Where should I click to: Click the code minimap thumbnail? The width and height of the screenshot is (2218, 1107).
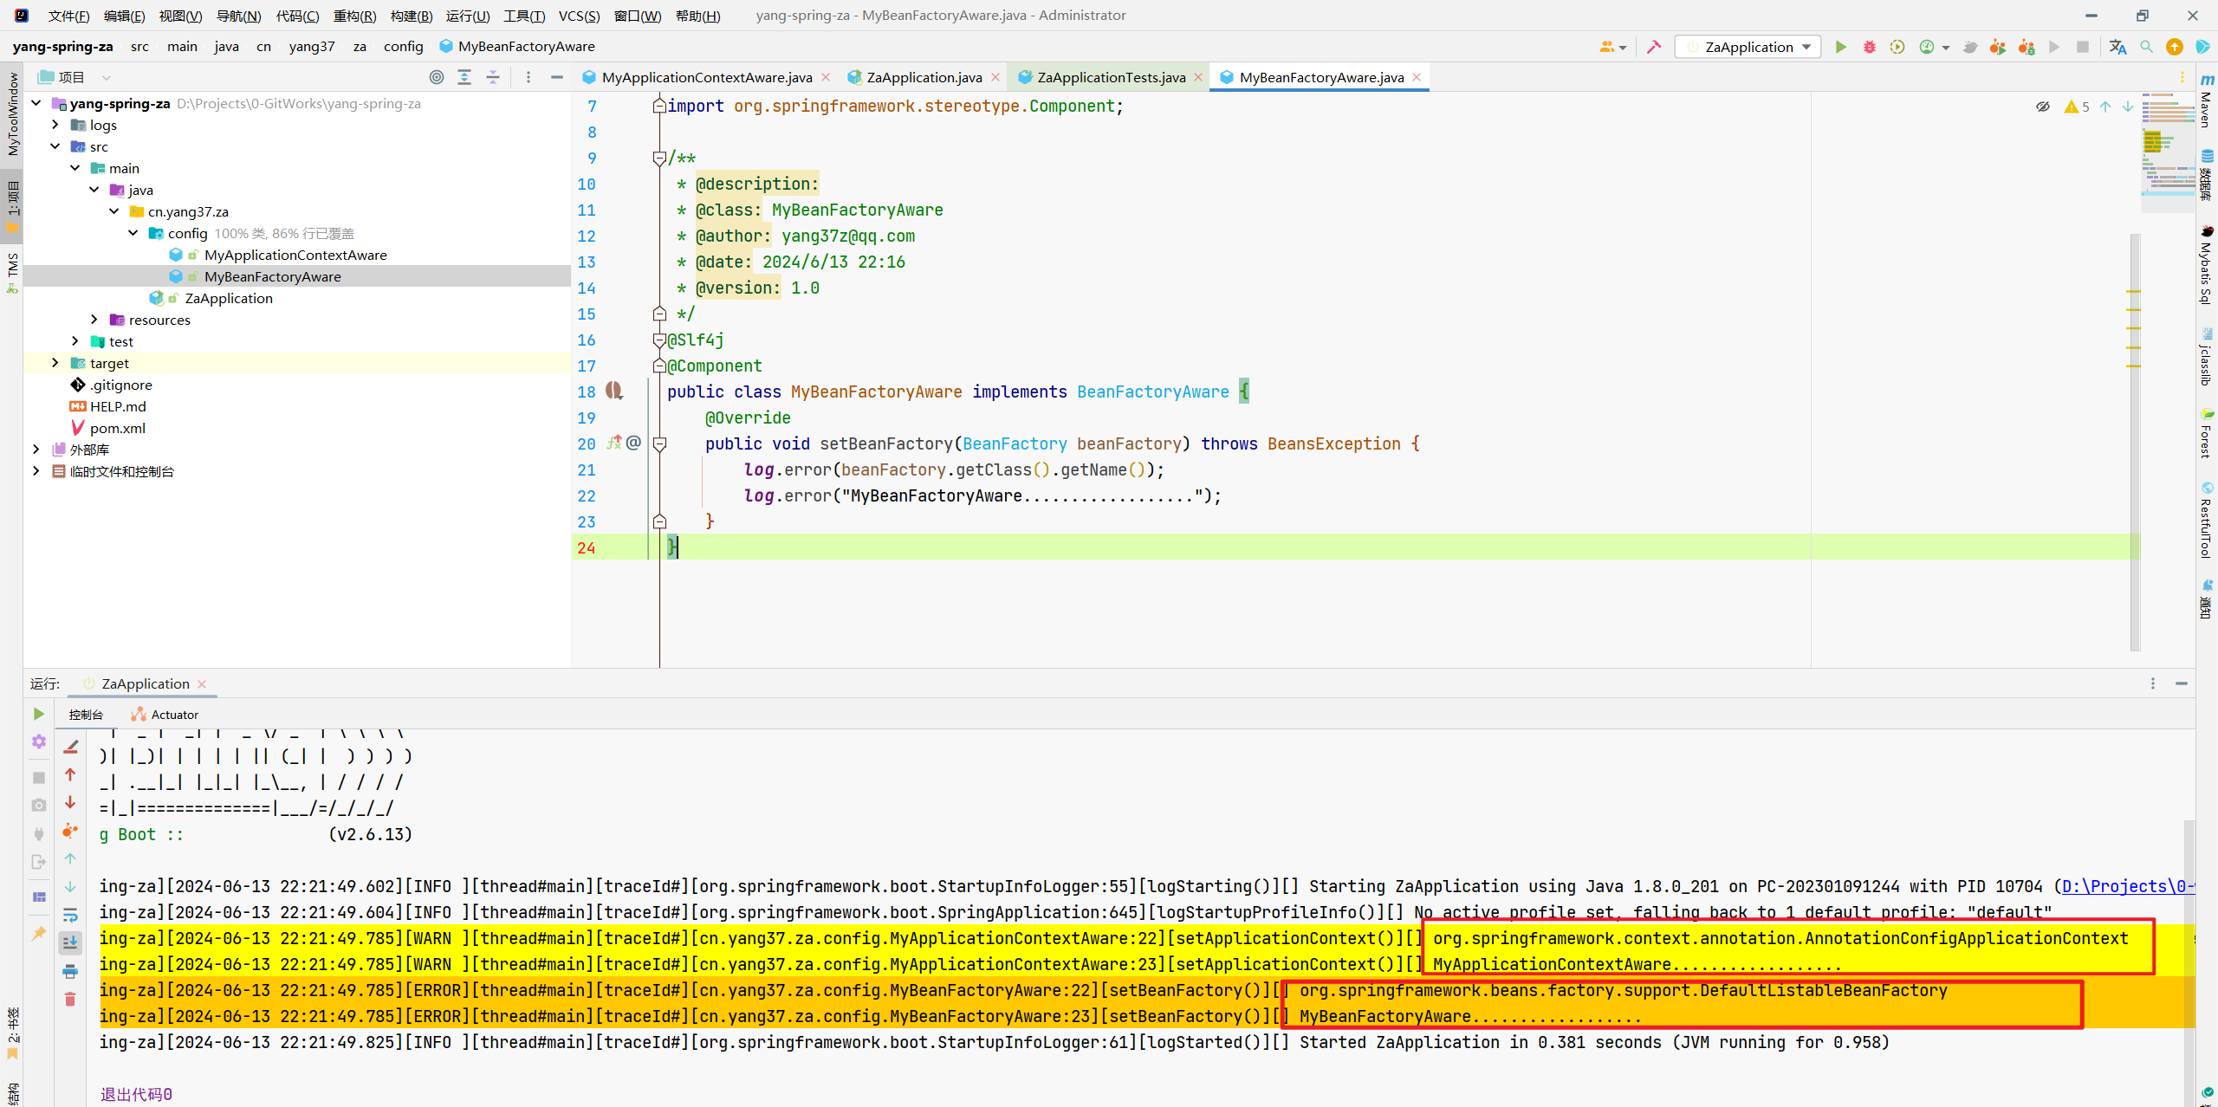click(x=2169, y=152)
